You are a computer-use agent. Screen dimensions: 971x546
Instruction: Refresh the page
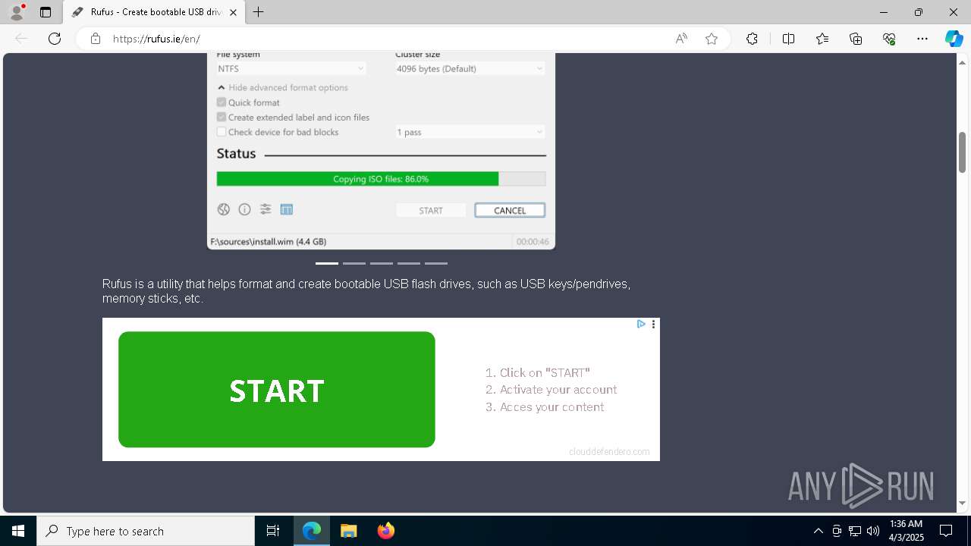coord(55,39)
